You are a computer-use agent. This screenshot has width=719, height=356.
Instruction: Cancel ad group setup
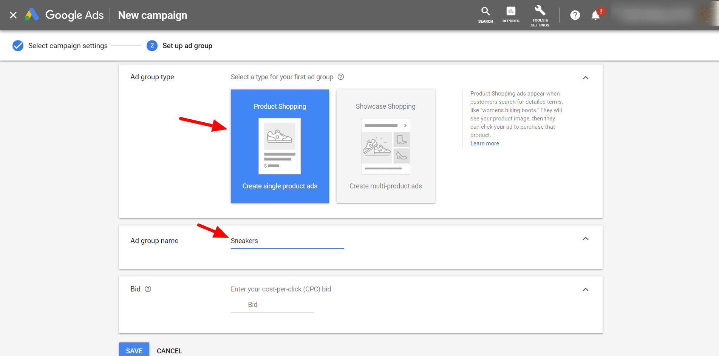169,351
